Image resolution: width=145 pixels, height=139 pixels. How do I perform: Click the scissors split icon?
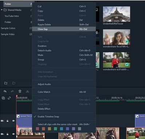point(27,91)
